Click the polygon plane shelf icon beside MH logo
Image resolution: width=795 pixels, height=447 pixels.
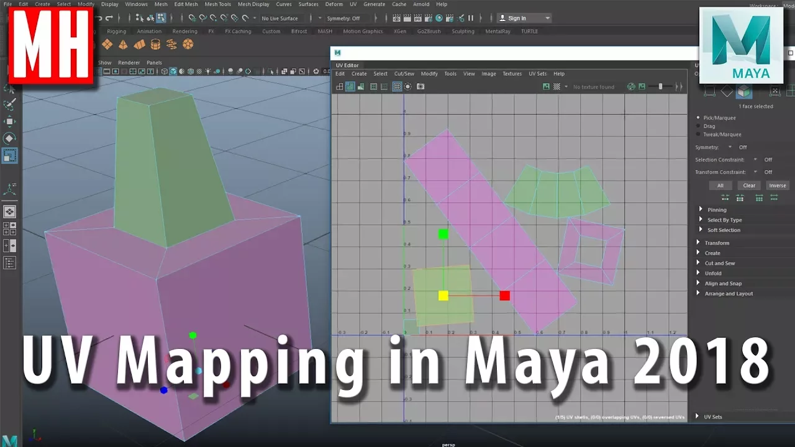[107, 45]
